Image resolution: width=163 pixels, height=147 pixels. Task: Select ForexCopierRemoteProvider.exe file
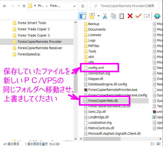coord(110,90)
